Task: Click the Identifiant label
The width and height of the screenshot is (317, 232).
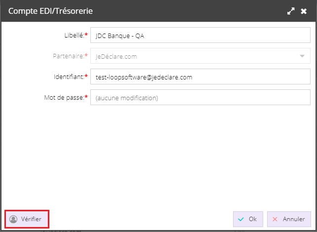Action: click(x=71, y=77)
